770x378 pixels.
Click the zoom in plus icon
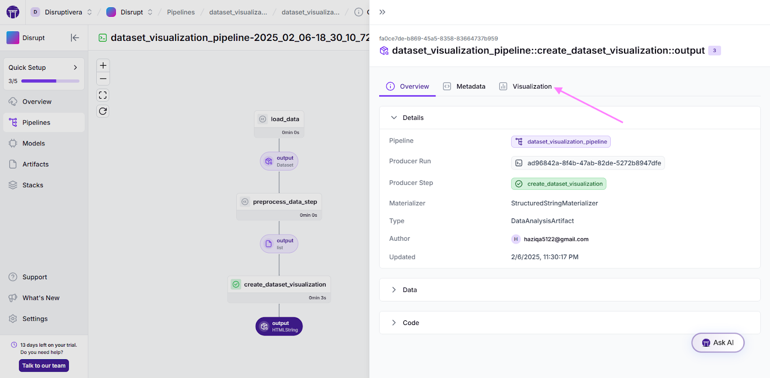click(x=103, y=65)
